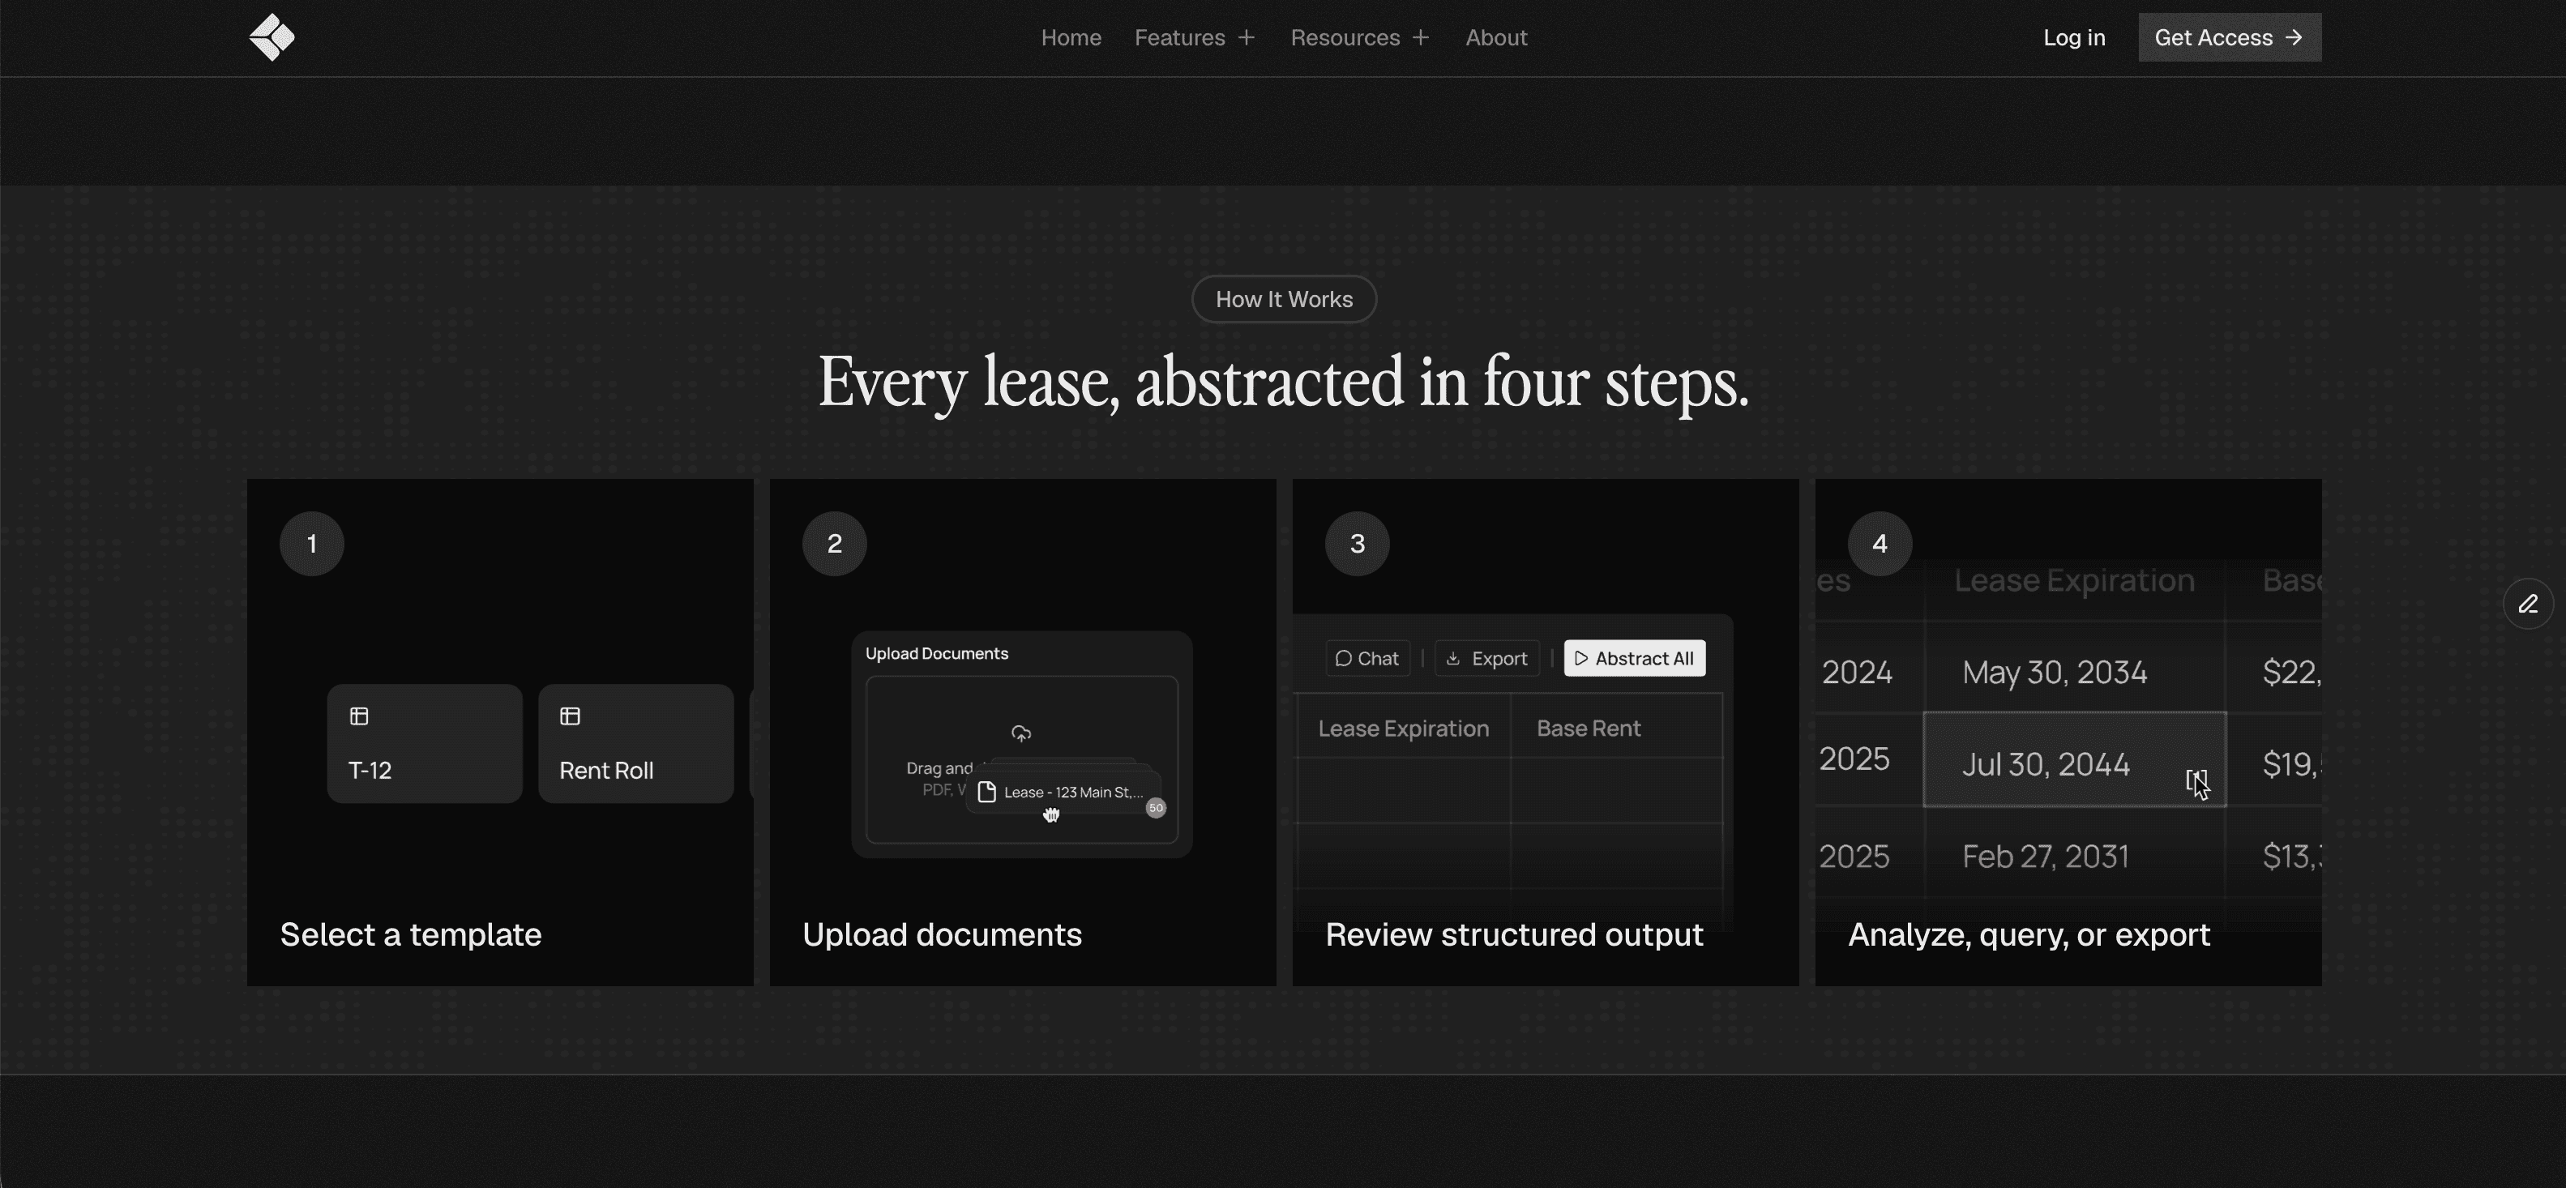Screen dimensions: 2566x1188
Task: Click the floating pencil edit icon
Action: pos(2528,604)
